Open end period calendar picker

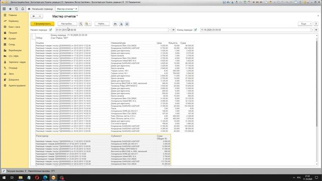(316, 30)
